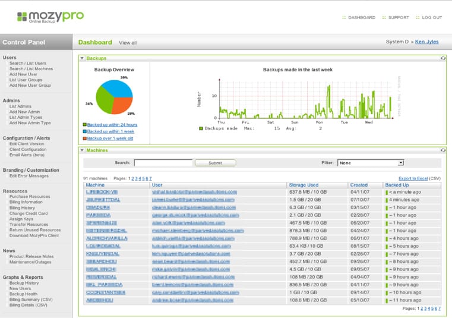This screenshot has width=452, height=318.
Task: Click green legend swatch for 24 hours
Action: pos(85,125)
